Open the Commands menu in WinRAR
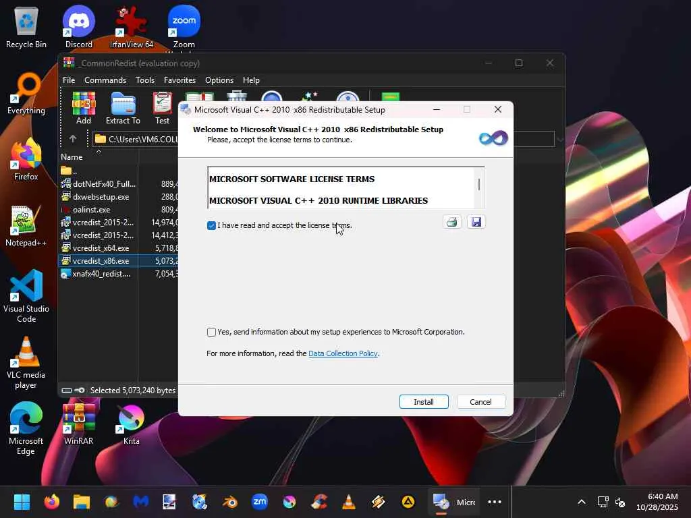Viewport: 691px width, 518px height. (105, 80)
